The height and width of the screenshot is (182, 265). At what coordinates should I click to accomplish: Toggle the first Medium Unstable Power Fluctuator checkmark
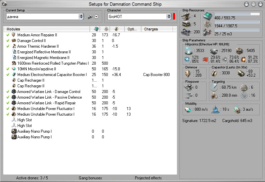point(8,109)
